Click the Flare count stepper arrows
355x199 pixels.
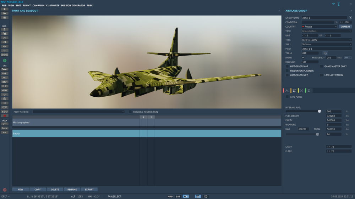click(x=328, y=151)
